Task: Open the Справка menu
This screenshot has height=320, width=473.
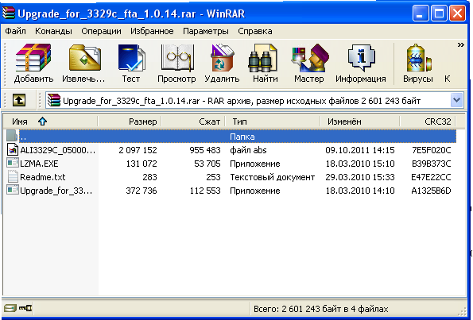Action: tap(255, 31)
